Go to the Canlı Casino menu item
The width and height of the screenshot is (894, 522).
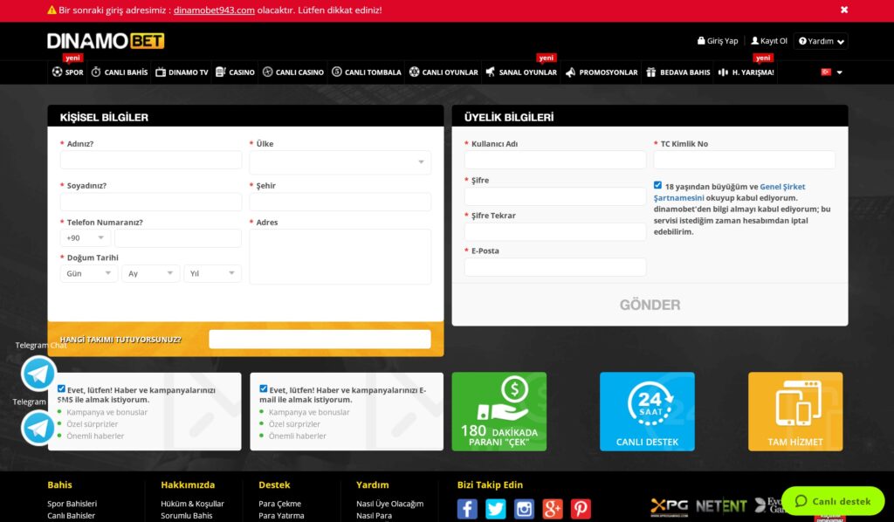click(293, 72)
